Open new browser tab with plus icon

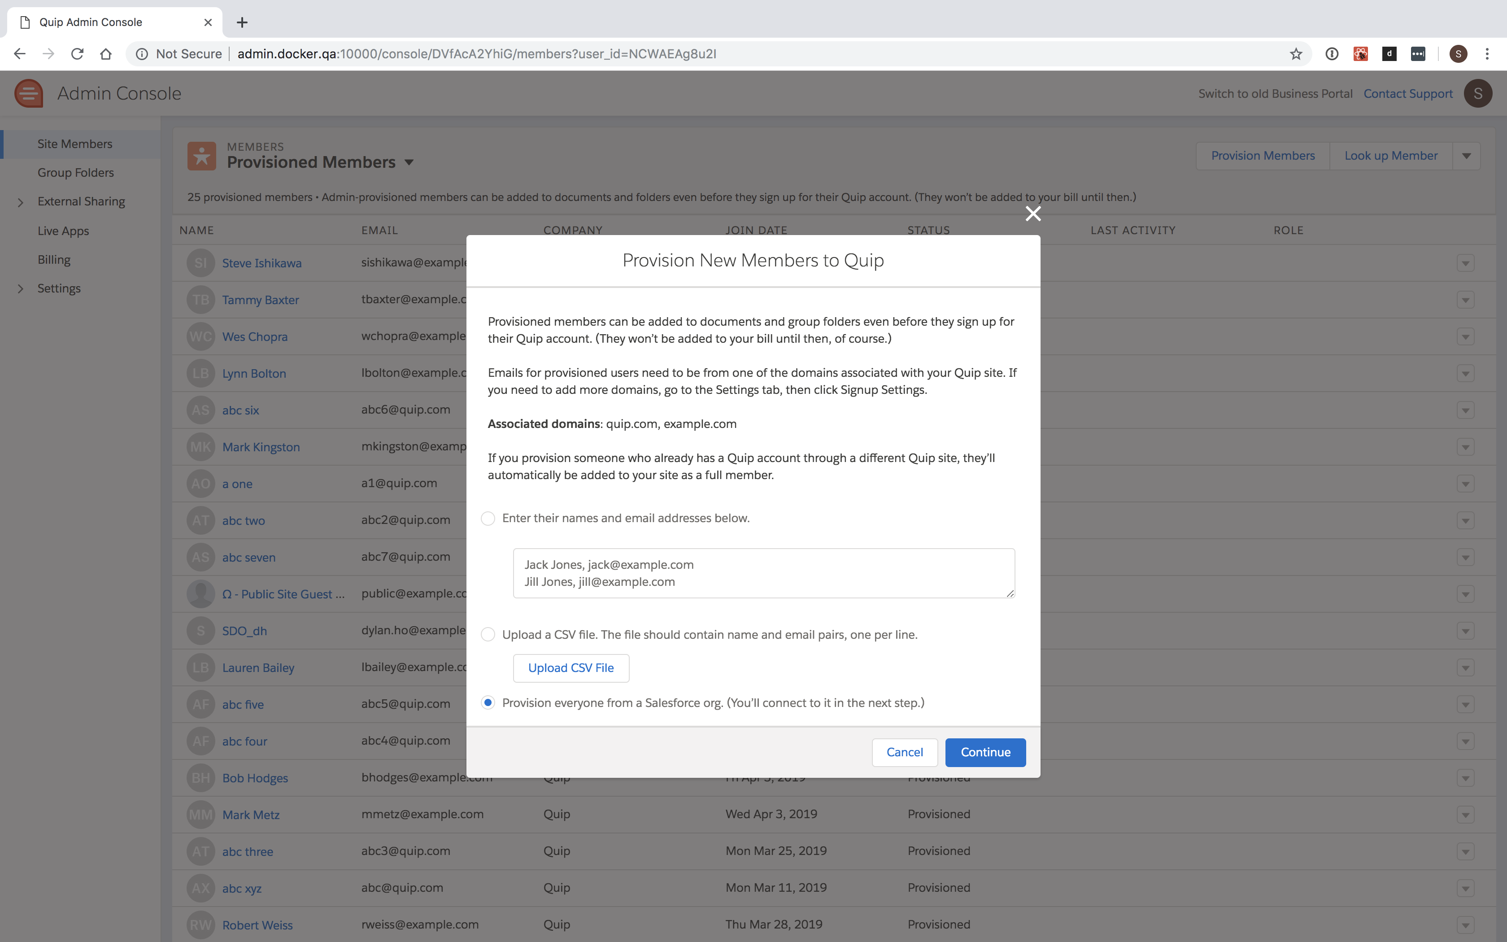pos(242,22)
